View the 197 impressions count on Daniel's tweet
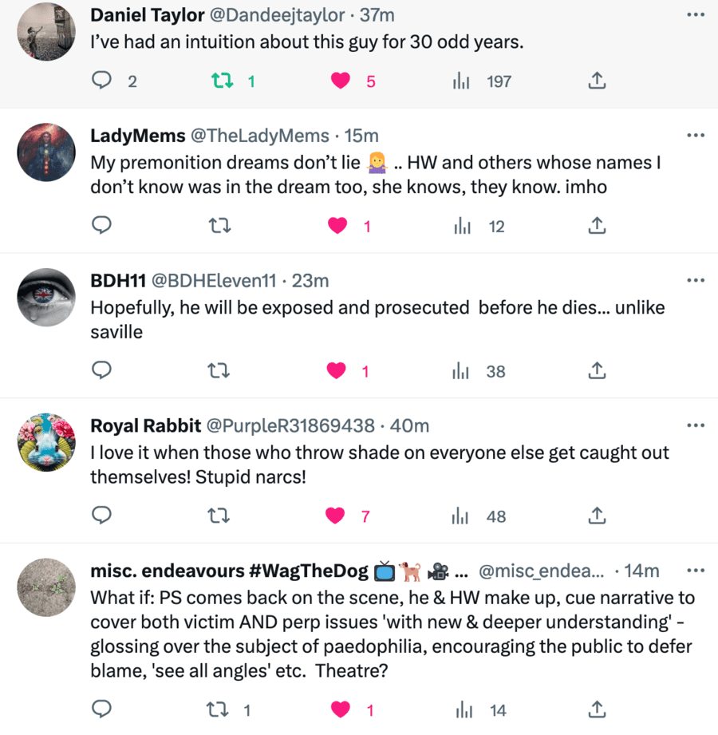The width and height of the screenshot is (718, 735). (499, 81)
